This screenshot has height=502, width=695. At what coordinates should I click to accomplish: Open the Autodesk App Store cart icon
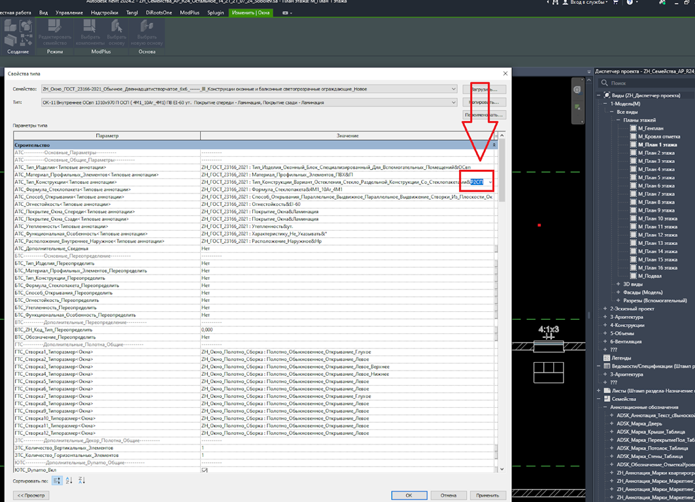click(615, 2)
